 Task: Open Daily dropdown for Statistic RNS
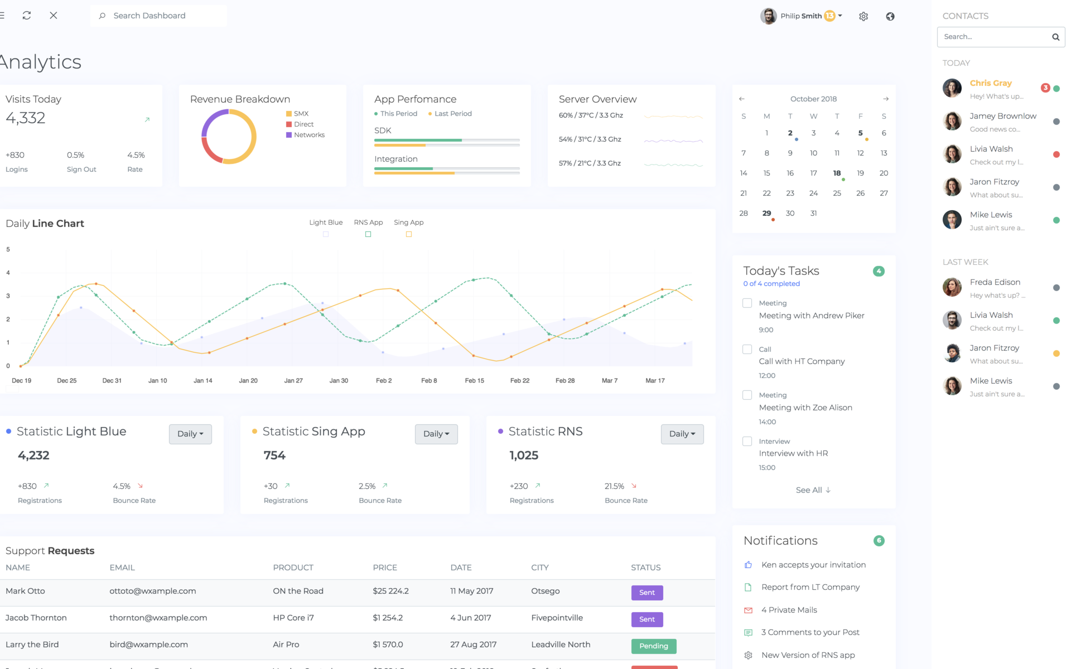[682, 434]
